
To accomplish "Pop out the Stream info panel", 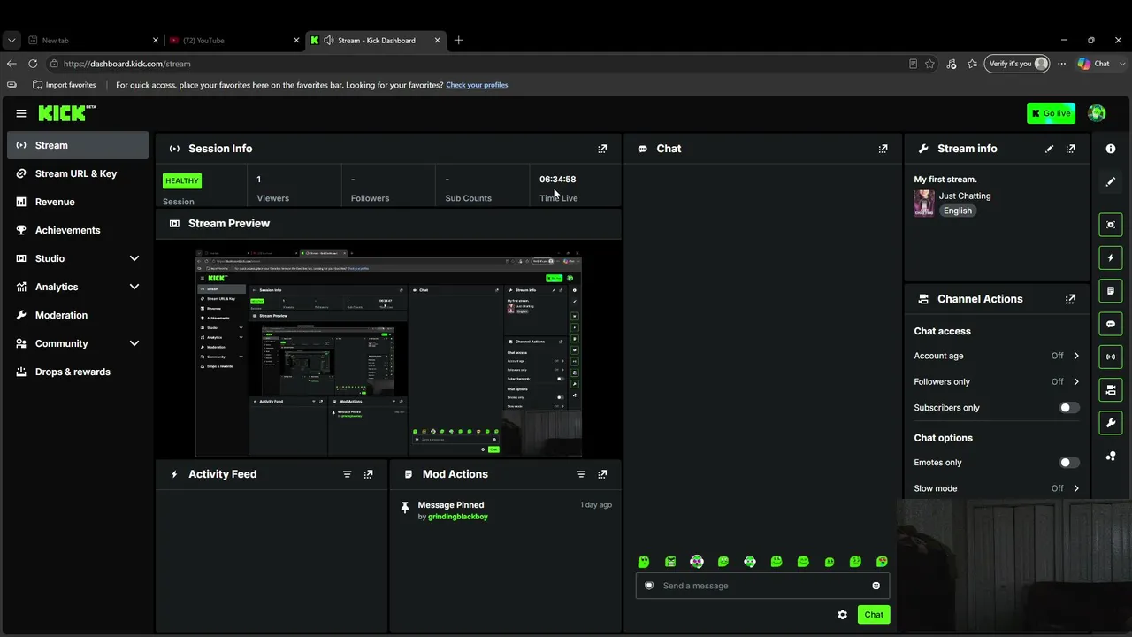I will click(1070, 149).
